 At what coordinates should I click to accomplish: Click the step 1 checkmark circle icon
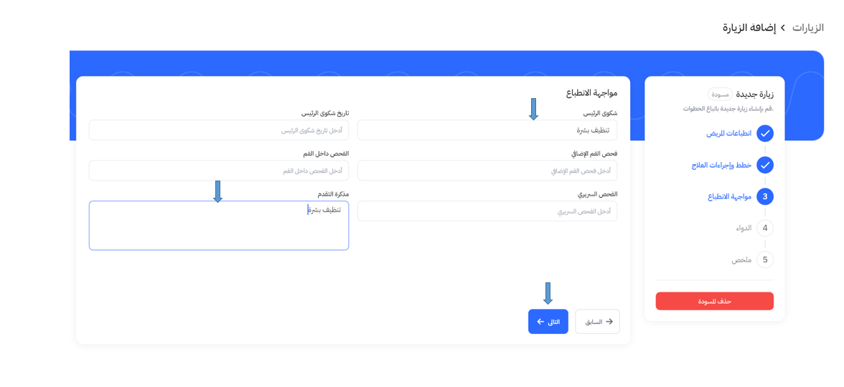pyautogui.click(x=765, y=133)
